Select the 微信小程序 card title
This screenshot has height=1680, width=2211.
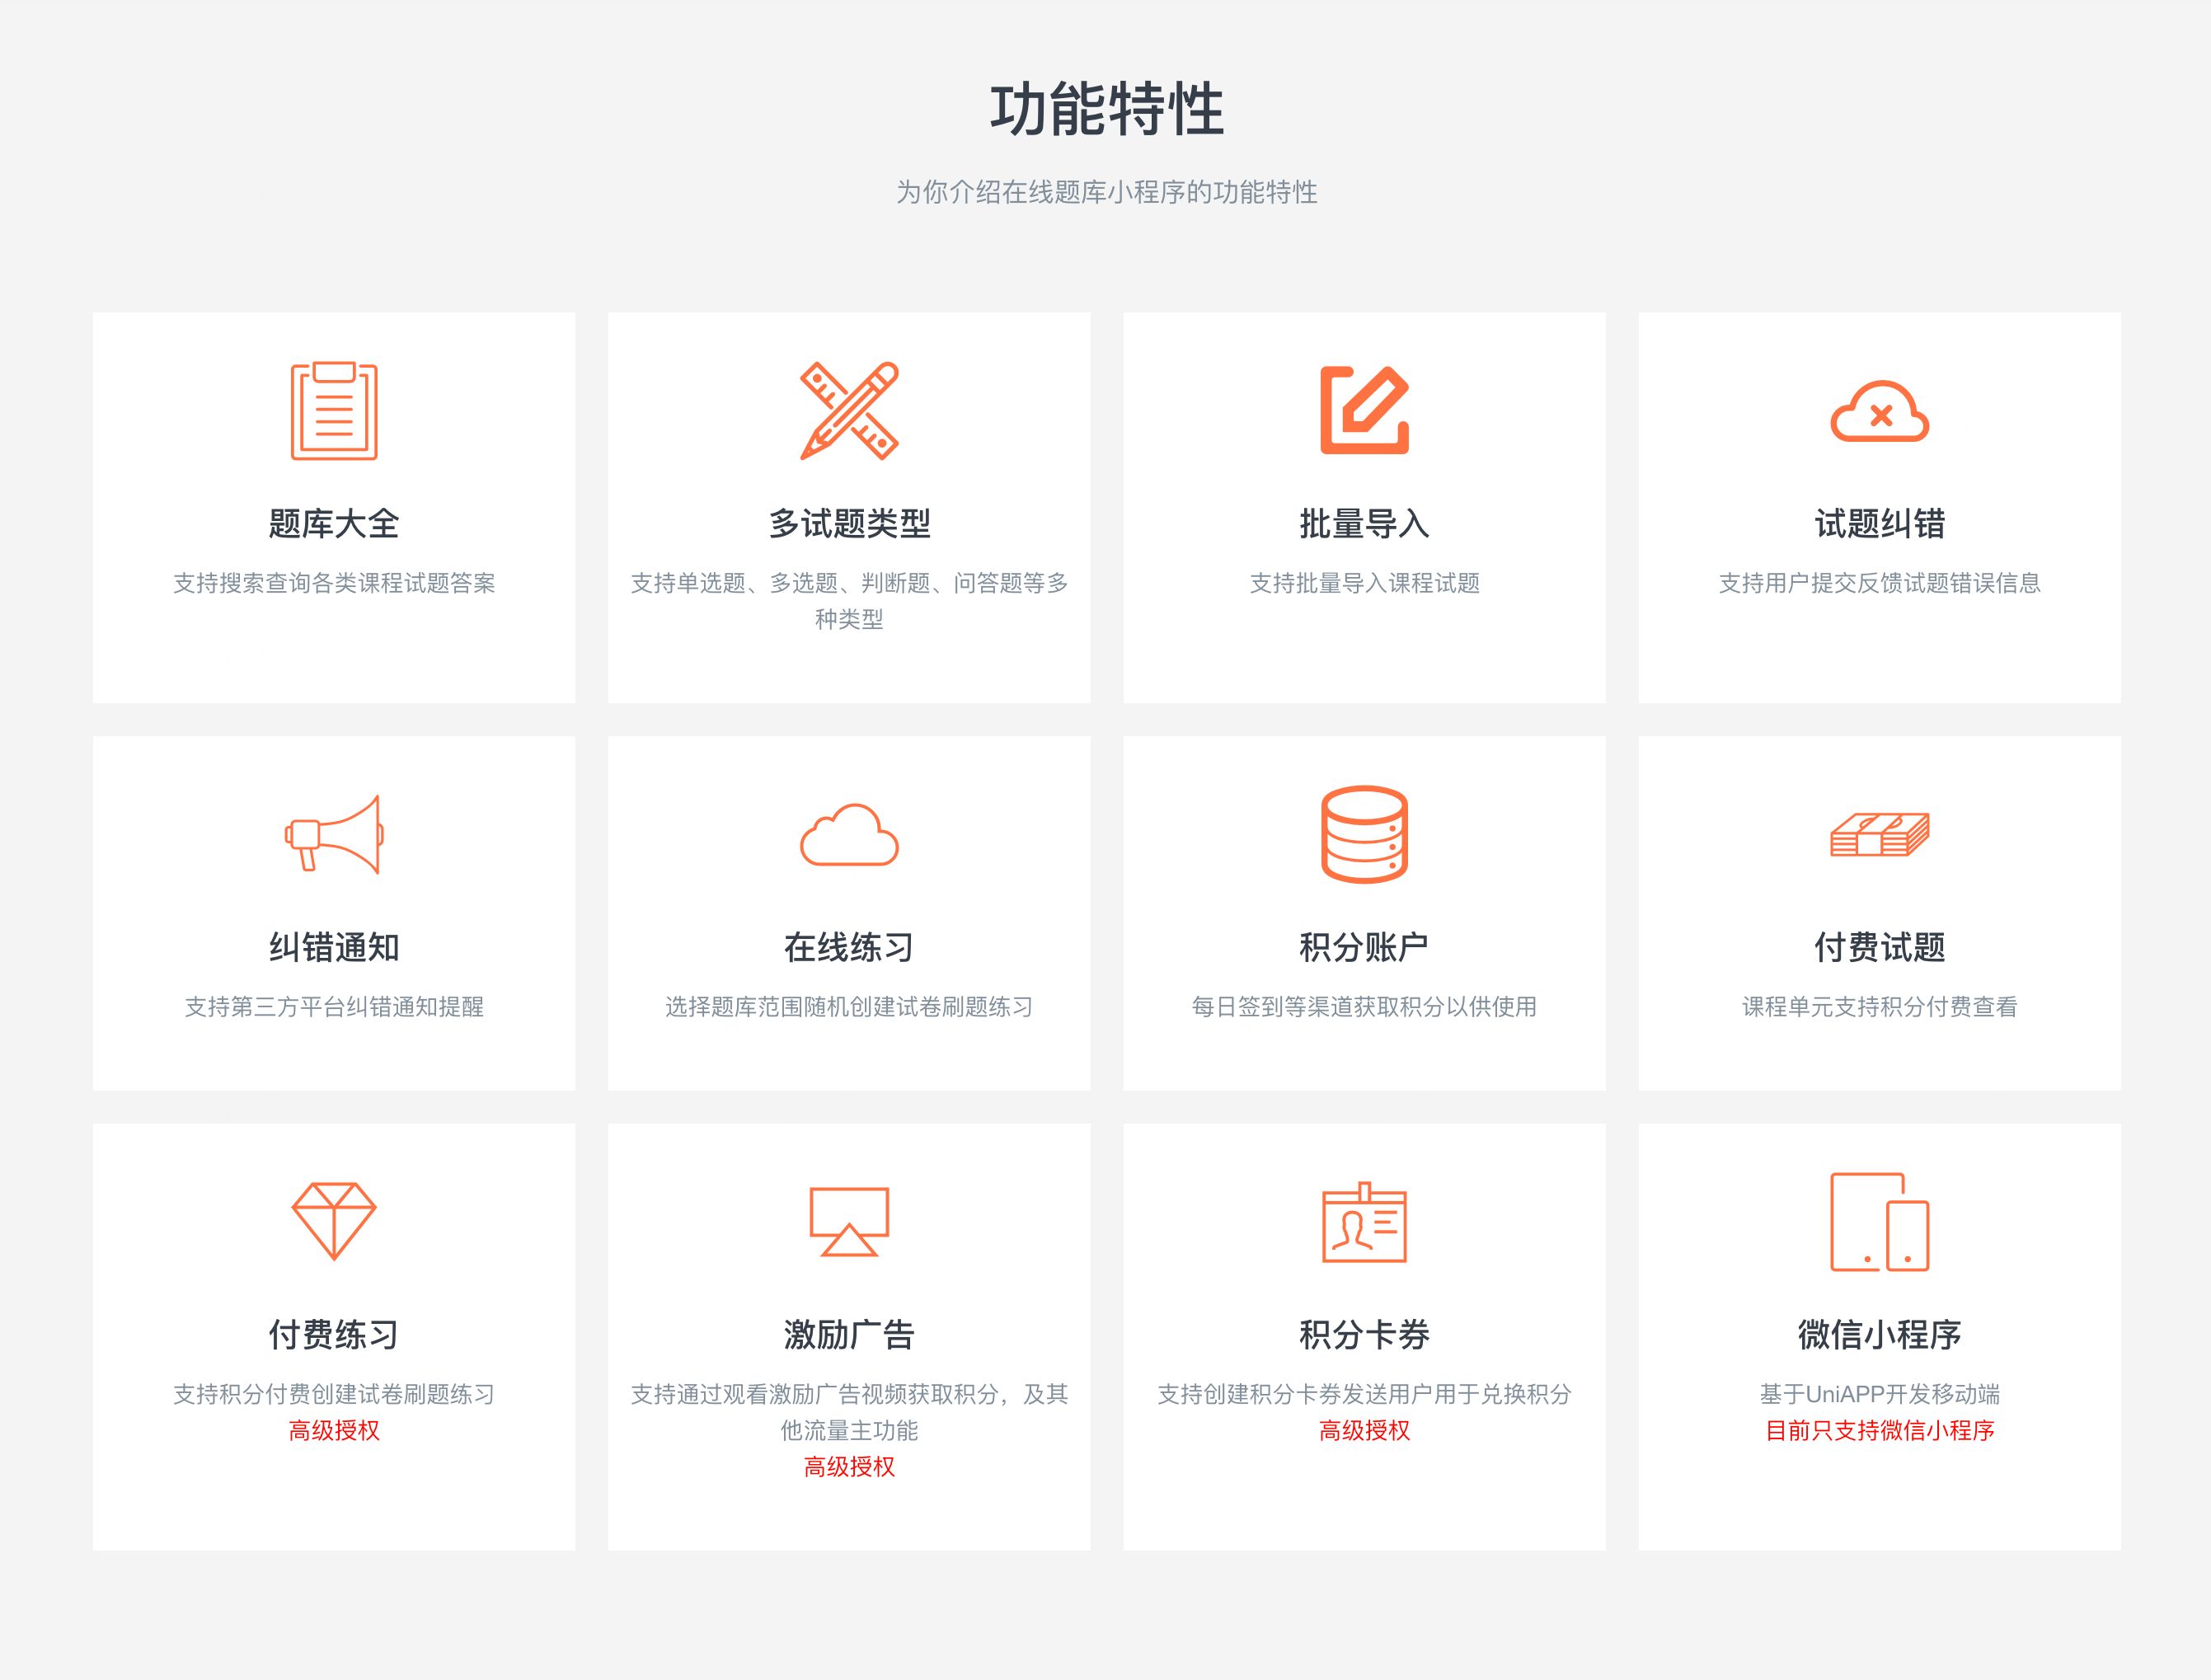click(x=1879, y=1334)
